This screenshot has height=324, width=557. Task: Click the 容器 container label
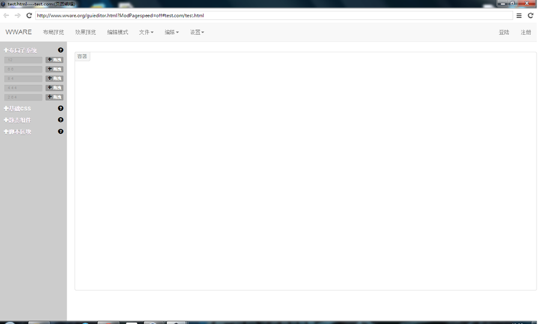pyautogui.click(x=82, y=57)
